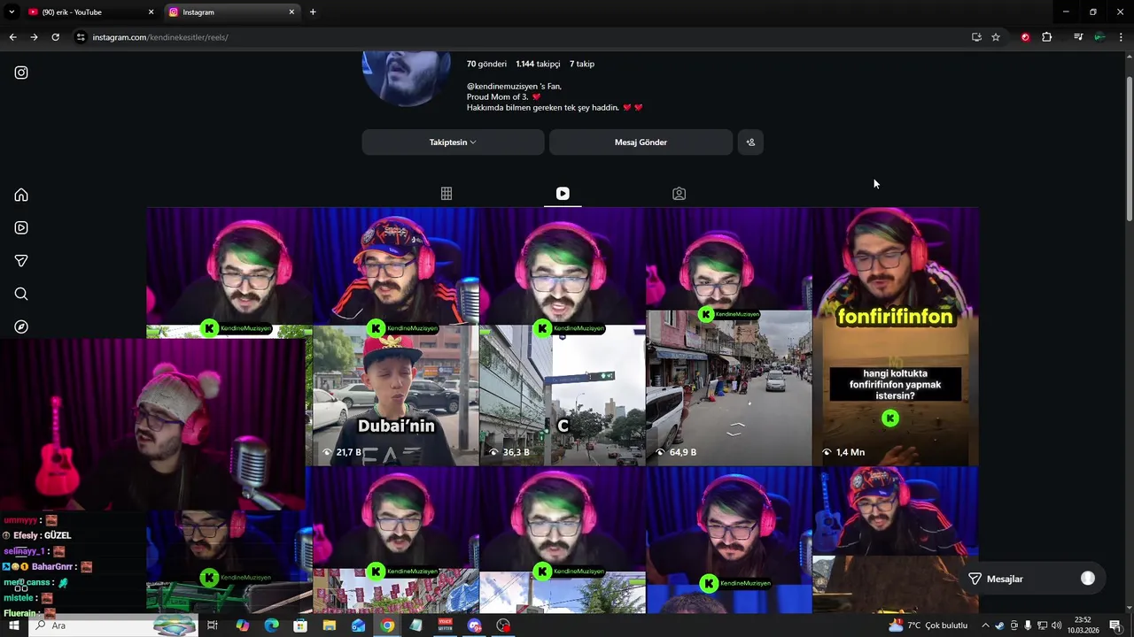Select the Reels tab on the profile

(x=563, y=193)
